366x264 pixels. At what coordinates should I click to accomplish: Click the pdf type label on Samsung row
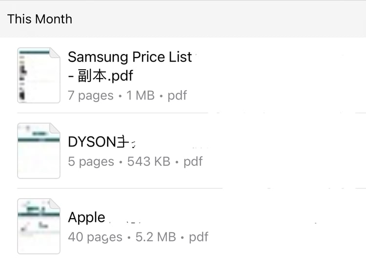point(177,95)
